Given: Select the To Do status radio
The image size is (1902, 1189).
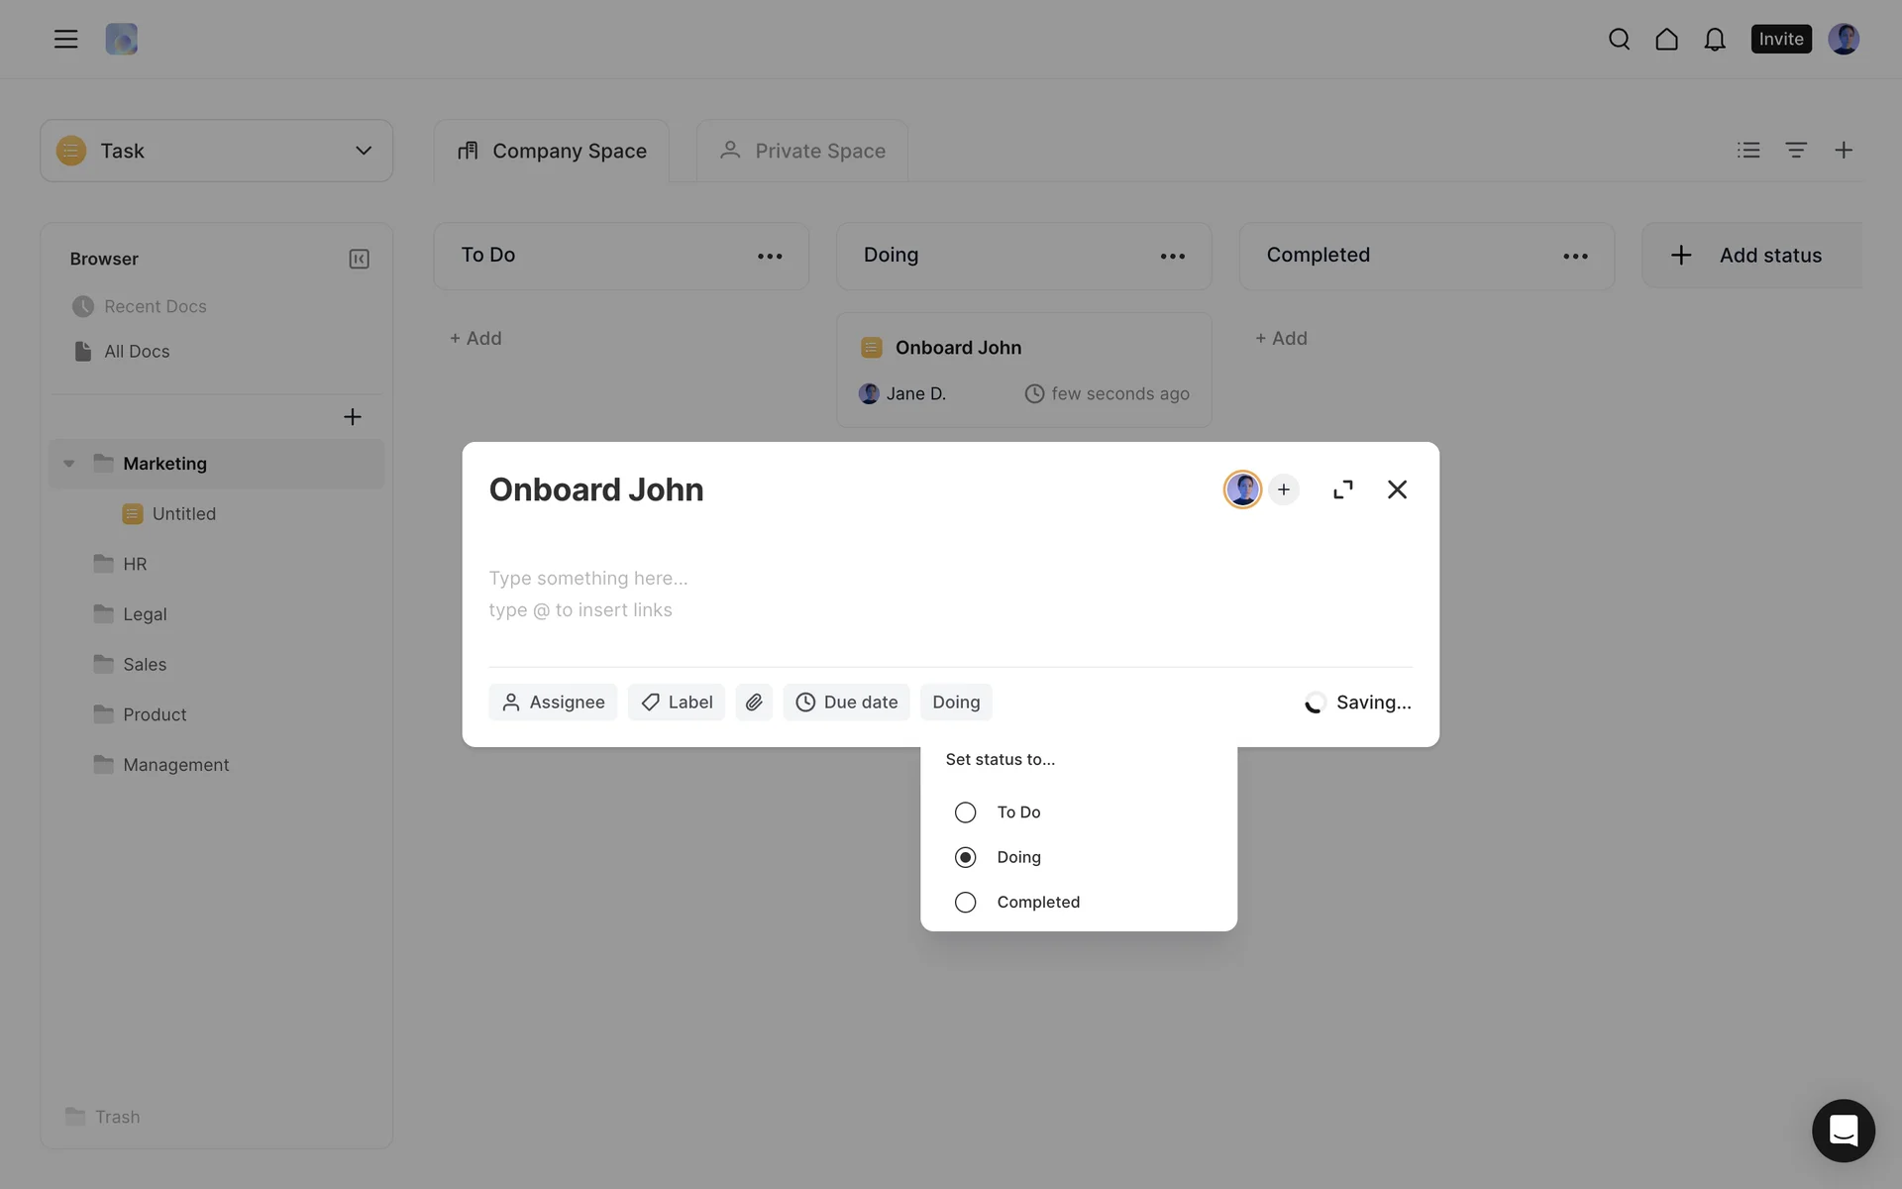Looking at the screenshot, I should [965, 812].
